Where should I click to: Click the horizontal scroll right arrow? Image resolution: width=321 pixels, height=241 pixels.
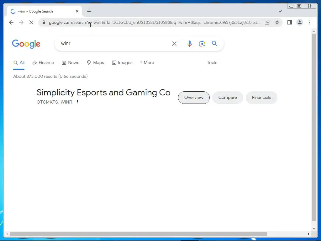[x=309, y=234]
